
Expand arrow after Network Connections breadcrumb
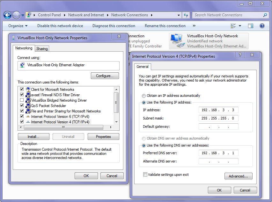click(151, 15)
